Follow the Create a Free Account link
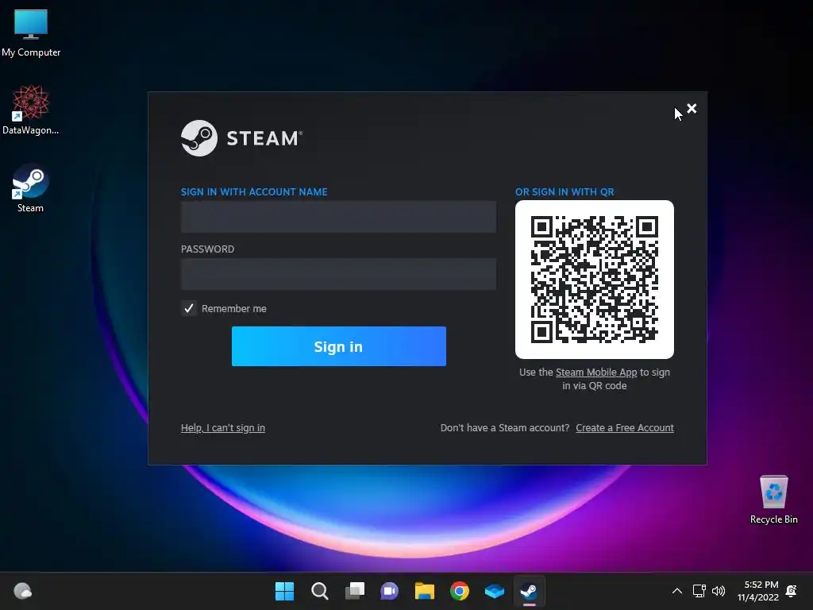The height and width of the screenshot is (610, 813). [x=625, y=428]
